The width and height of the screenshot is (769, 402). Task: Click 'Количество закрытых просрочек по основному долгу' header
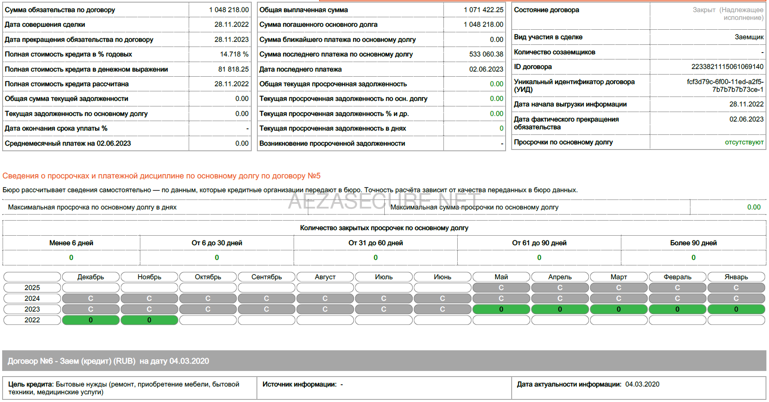pyautogui.click(x=384, y=228)
